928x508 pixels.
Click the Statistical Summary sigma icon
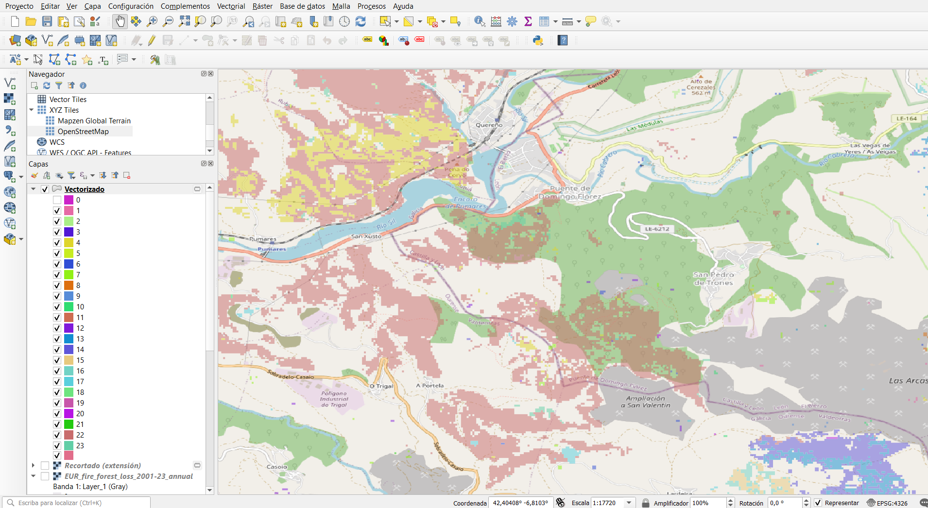pyautogui.click(x=528, y=21)
